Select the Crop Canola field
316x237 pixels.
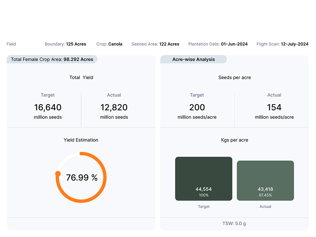109,44
